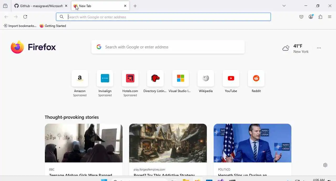This screenshot has width=336, height=181.
Task: Close the GitHub massgravel tab
Action: pyautogui.click(x=66, y=6)
